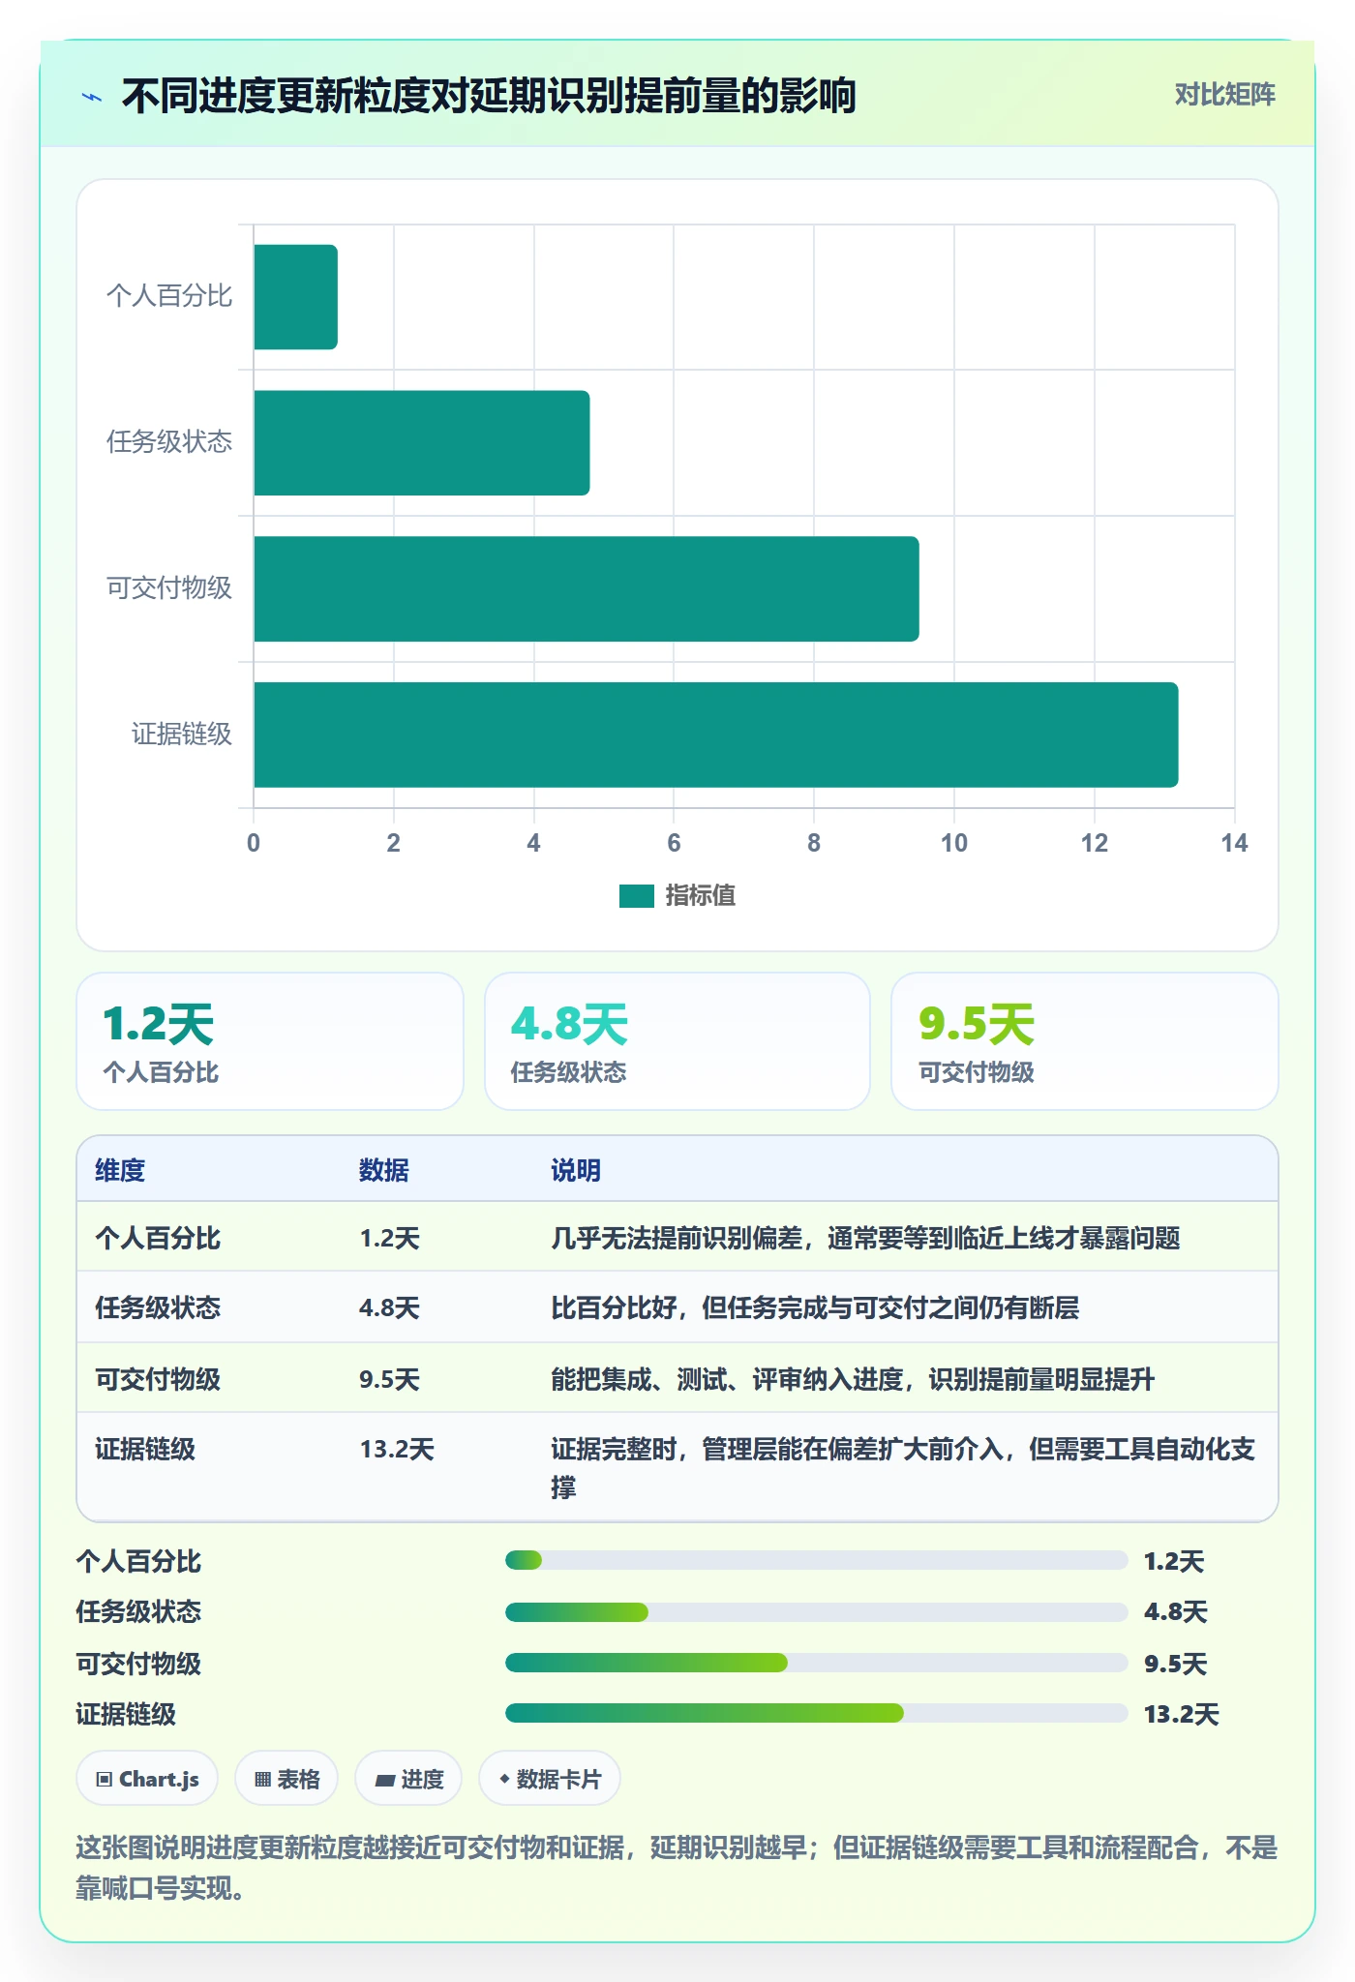Click the 数据 column header
Viewport: 1355px width, 1982px height.
(x=383, y=1170)
